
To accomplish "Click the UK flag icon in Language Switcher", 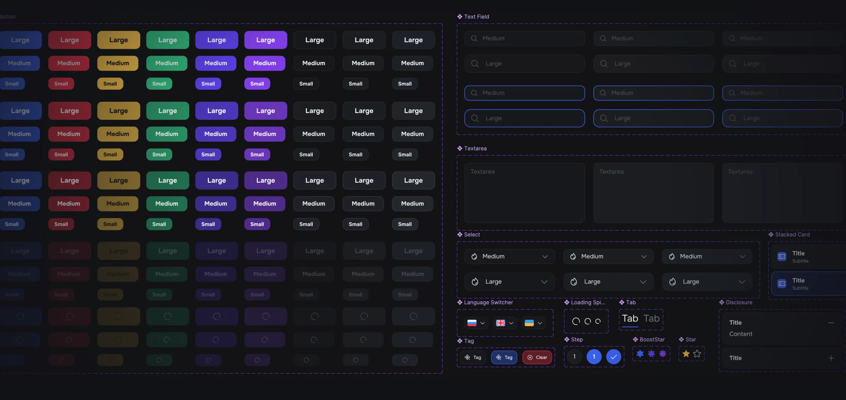I will [501, 323].
